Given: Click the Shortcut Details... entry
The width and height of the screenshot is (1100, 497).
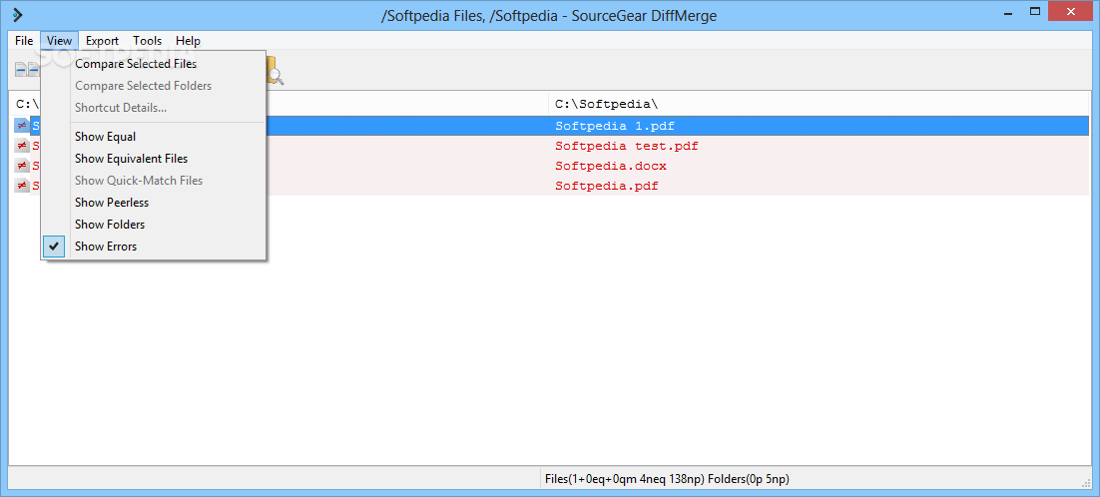Looking at the screenshot, I should tap(154, 108).
